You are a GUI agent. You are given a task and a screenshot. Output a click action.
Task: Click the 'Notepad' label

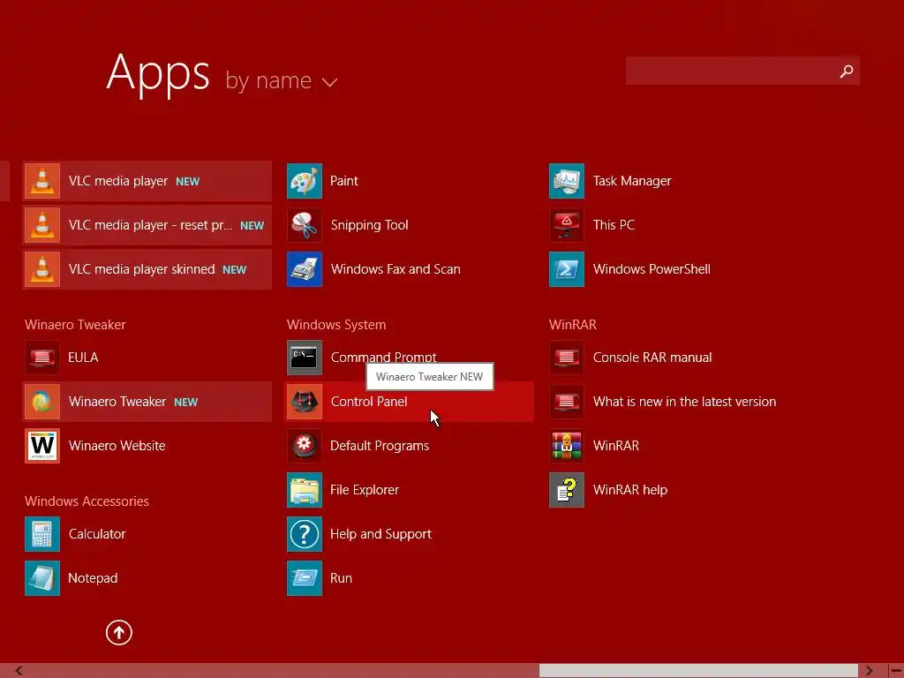pyautogui.click(x=93, y=578)
